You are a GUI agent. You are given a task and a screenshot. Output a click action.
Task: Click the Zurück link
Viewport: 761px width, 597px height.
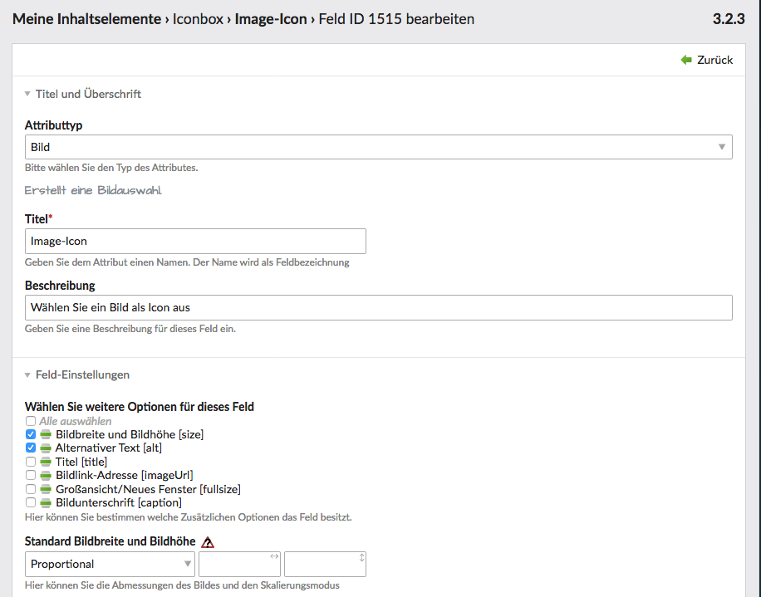click(x=714, y=60)
